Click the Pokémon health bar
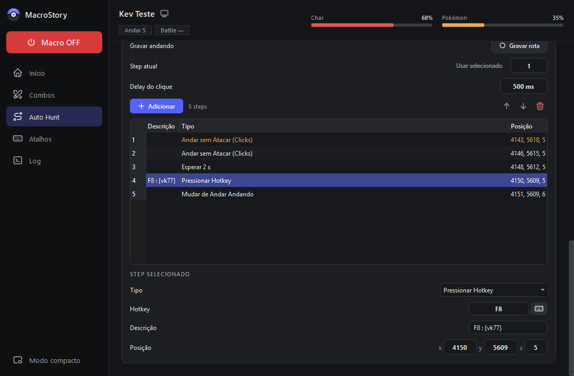Image resolution: width=574 pixels, height=376 pixels. pos(503,25)
